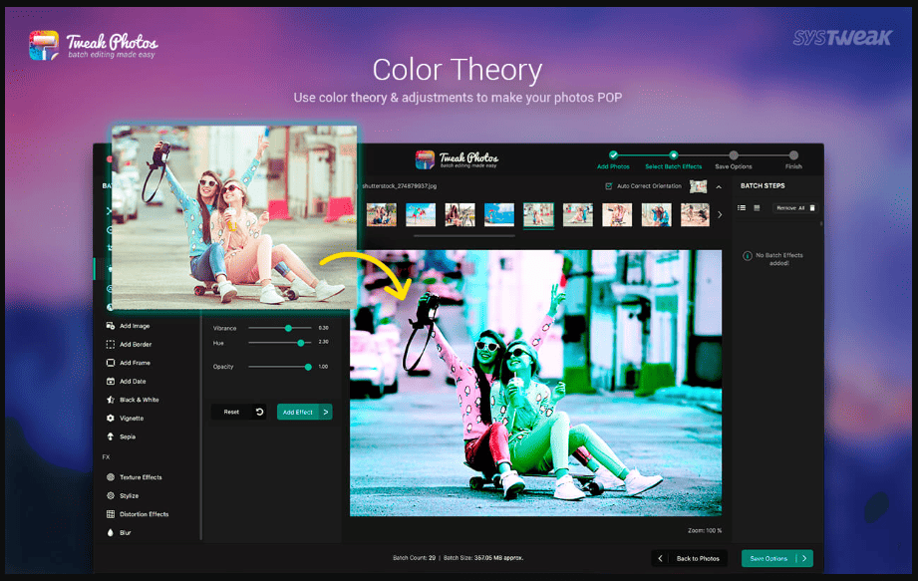Open Distortion Effects
The width and height of the screenshot is (918, 581).
tap(138, 514)
